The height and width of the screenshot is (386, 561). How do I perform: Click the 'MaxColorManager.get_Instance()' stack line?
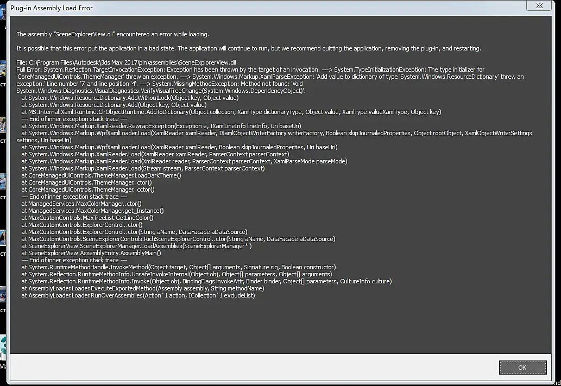92,211
